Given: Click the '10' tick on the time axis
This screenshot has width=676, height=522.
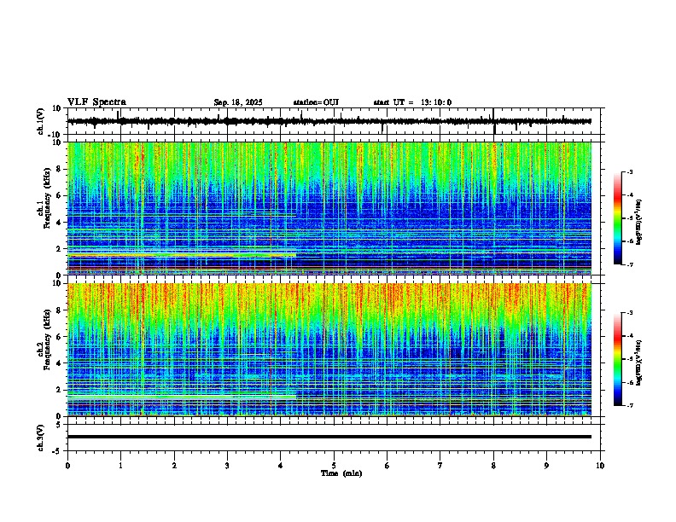Looking at the screenshot, I should coord(600,466).
